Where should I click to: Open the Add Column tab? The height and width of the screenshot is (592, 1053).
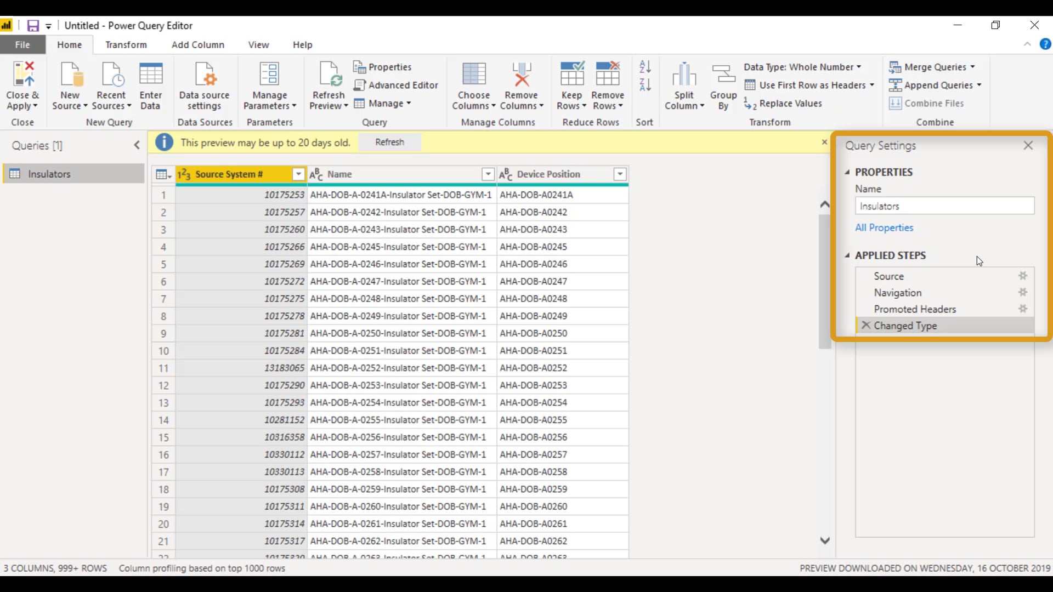(x=198, y=44)
